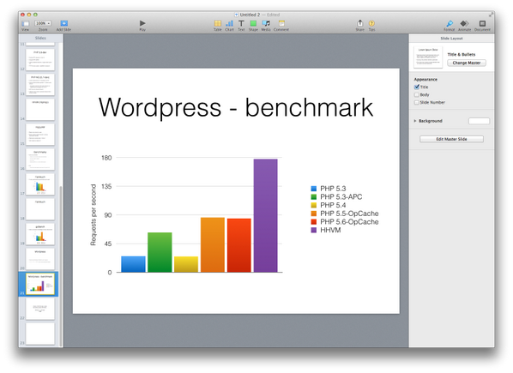Viewport: 513px width, 373px height.
Task: Select slide 13 thumbnail in navigator
Action: click(40, 84)
